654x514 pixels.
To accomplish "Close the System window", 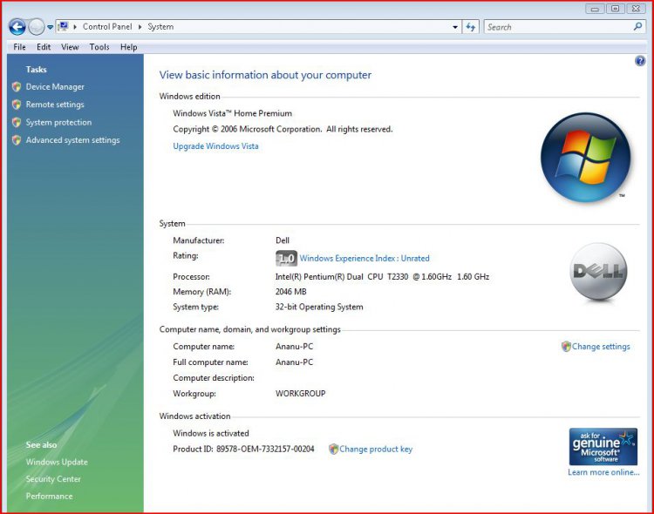I will tap(636, 9).
